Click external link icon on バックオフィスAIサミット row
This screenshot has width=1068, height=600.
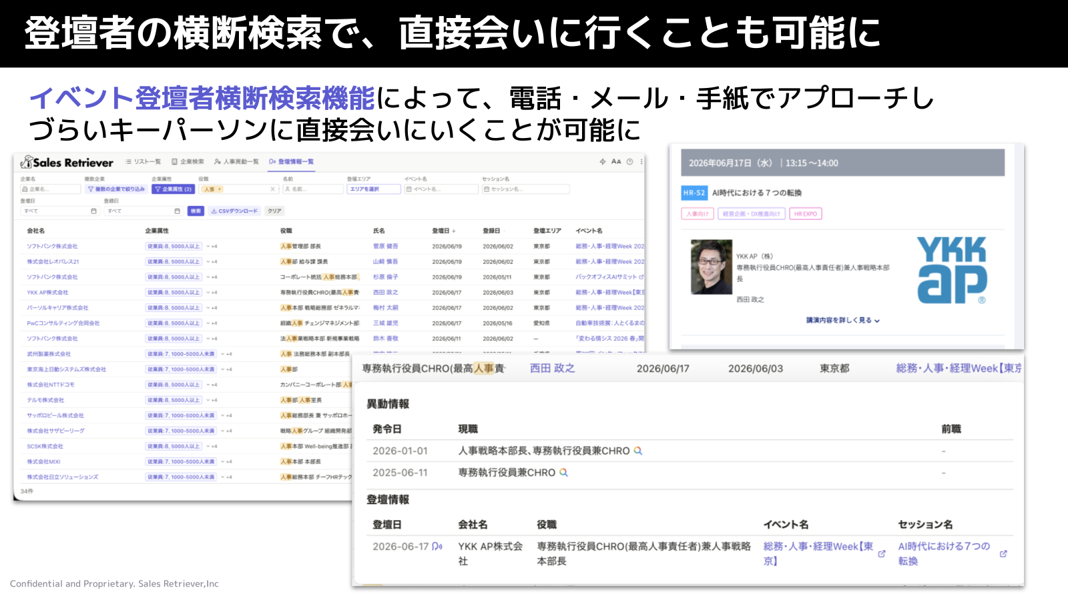[x=641, y=277]
